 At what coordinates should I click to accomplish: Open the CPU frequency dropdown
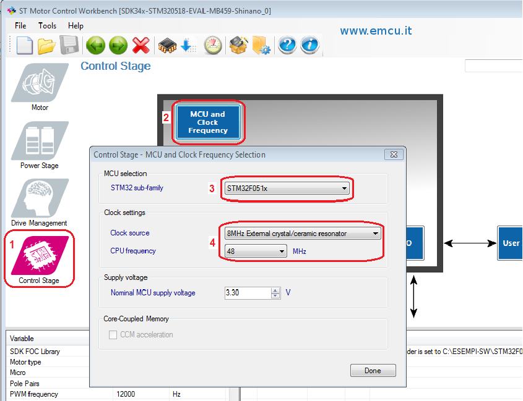coord(256,251)
